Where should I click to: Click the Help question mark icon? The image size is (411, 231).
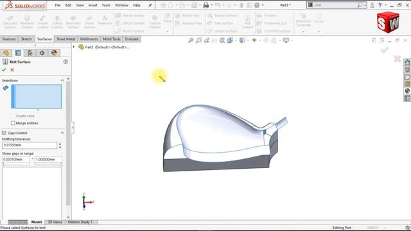point(380,5)
